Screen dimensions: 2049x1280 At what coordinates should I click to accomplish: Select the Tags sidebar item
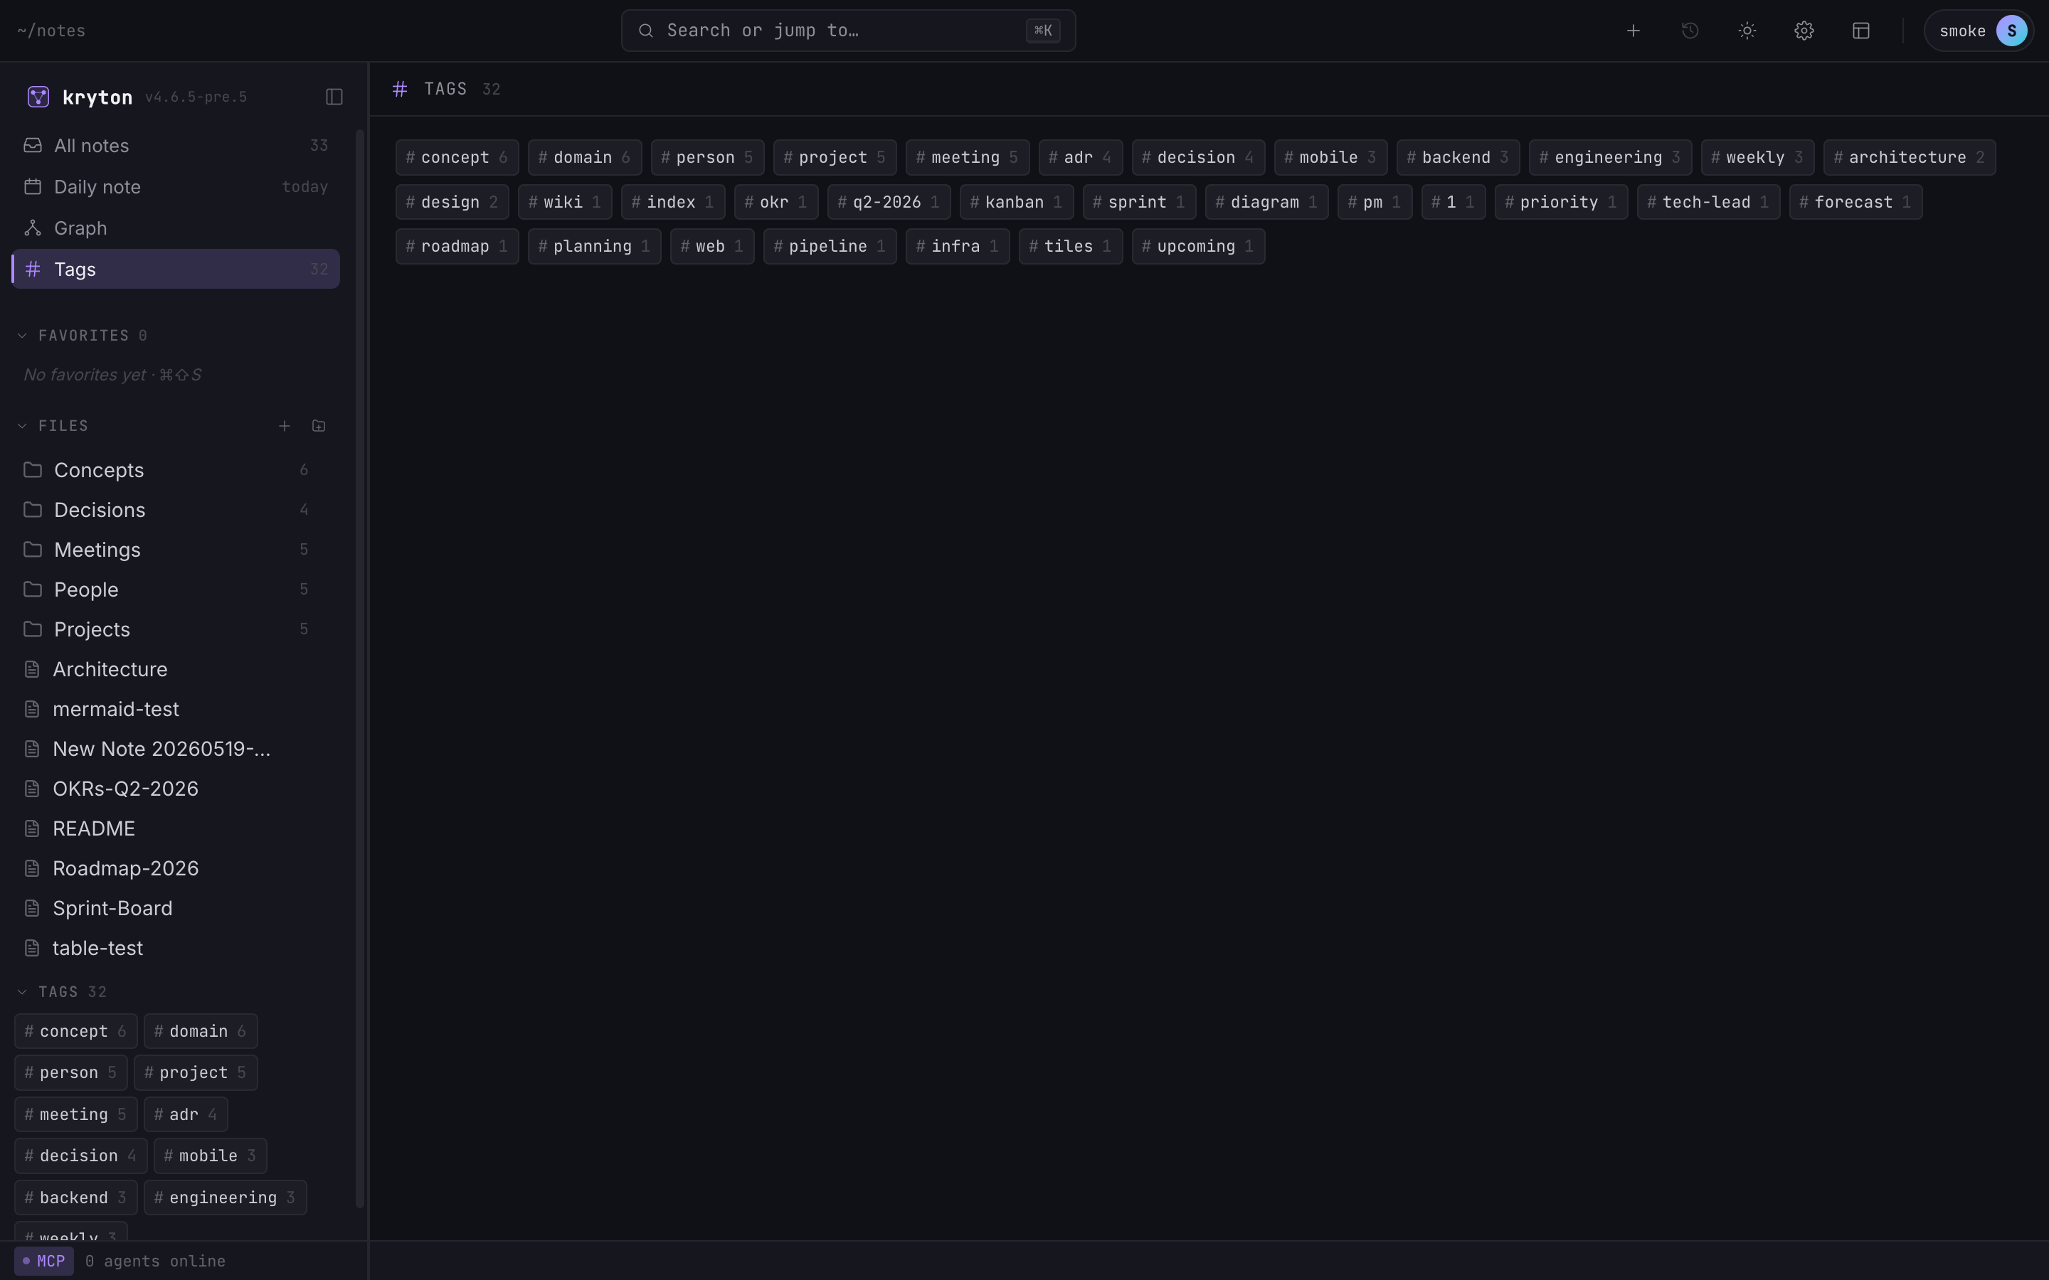tap(176, 270)
